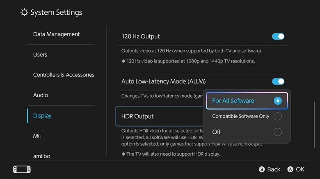Viewport: 320px width, 179px height.
Task: Open Data Management settings
Action: click(57, 34)
